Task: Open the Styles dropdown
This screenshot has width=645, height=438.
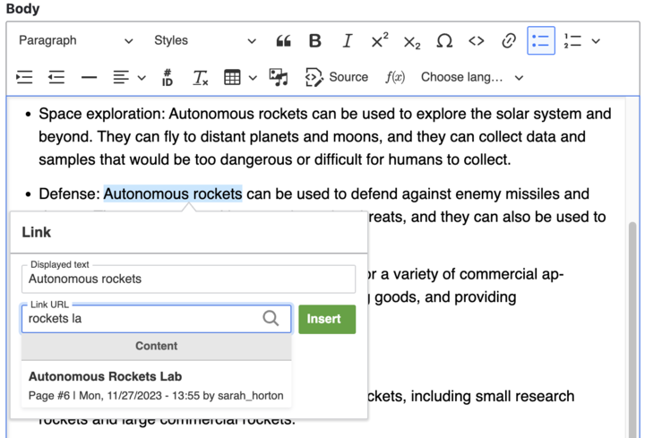Action: (205, 40)
